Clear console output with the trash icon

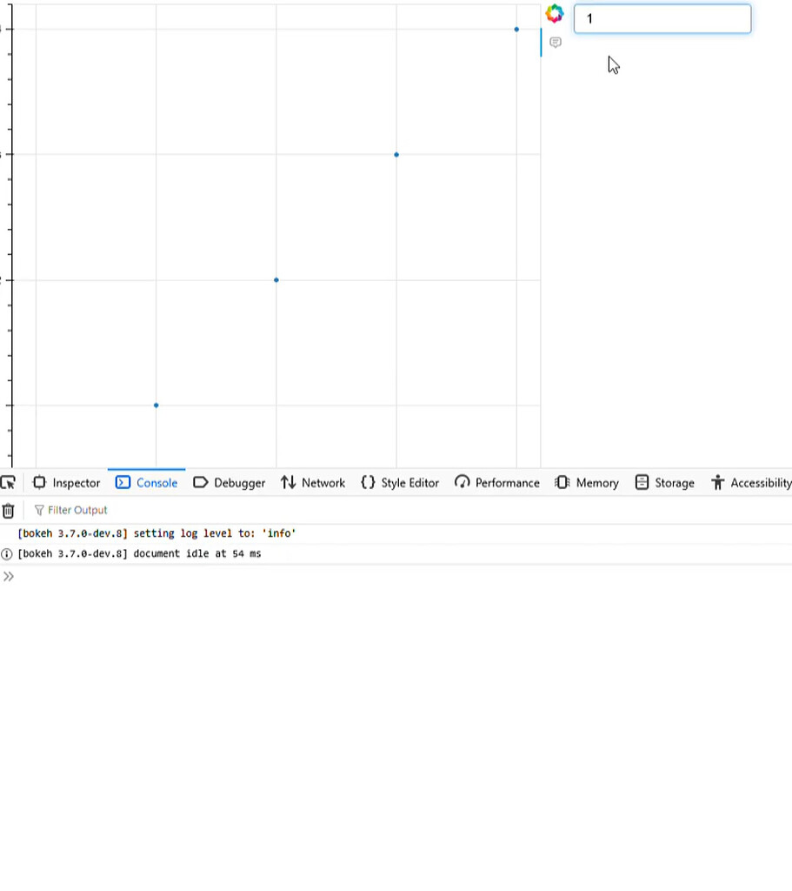click(x=8, y=511)
